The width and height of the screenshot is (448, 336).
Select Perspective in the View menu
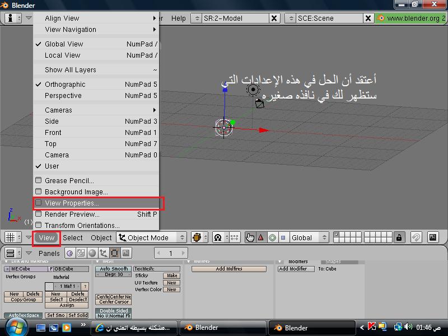coord(96,95)
